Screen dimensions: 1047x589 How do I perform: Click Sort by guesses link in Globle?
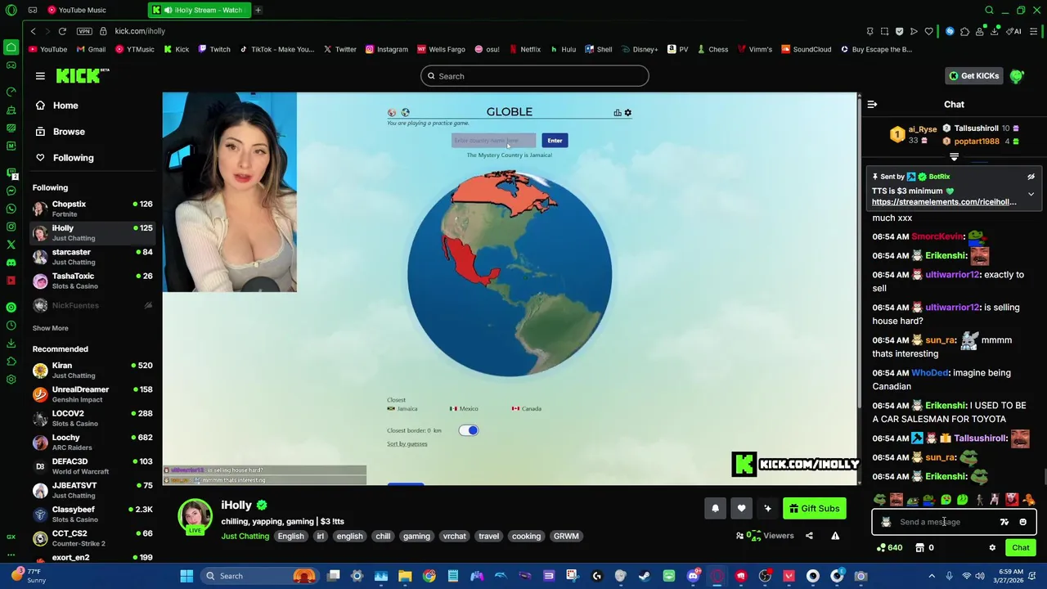[407, 444]
